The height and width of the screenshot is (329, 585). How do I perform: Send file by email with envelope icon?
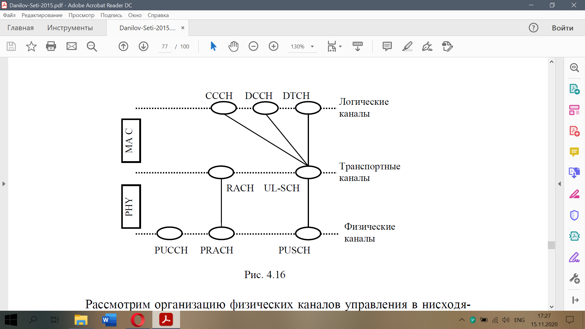[x=72, y=46]
